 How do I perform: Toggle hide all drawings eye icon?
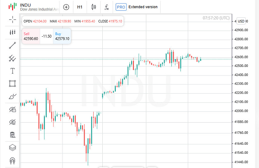[13, 122]
